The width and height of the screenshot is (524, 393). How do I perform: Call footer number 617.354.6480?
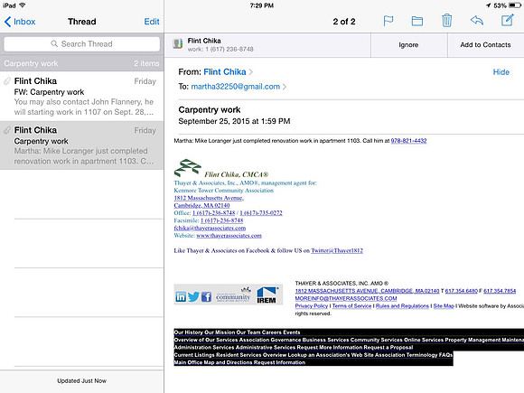(461, 291)
